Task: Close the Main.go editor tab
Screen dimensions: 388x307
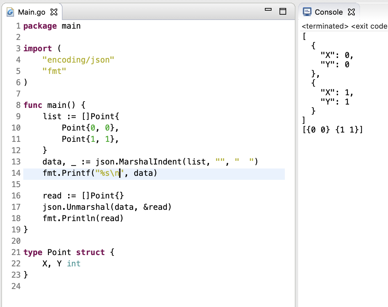Action: click(54, 12)
